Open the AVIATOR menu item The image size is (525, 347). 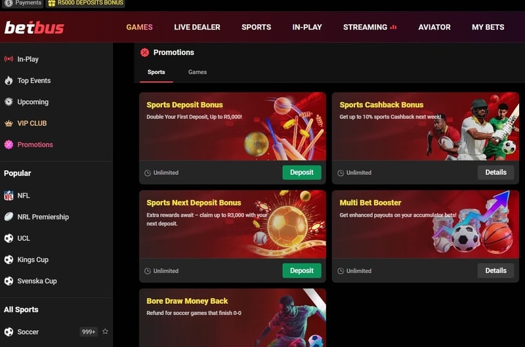(x=434, y=27)
